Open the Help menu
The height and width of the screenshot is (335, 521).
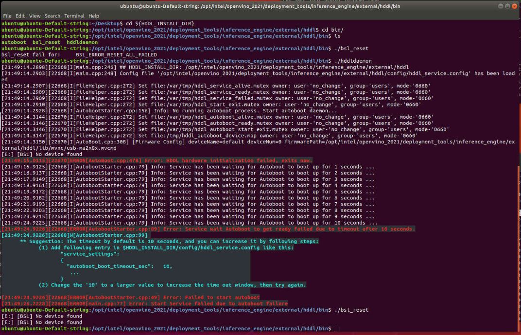[x=94, y=16]
